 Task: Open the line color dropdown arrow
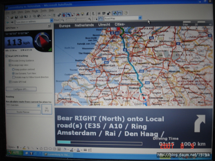click(x=75, y=150)
